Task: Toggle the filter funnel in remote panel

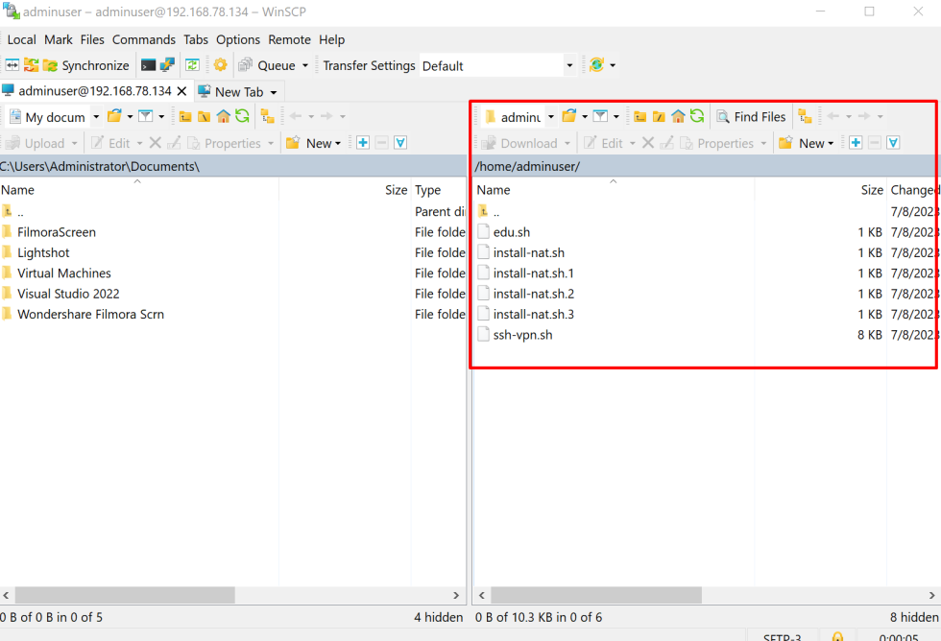Action: 892,142
